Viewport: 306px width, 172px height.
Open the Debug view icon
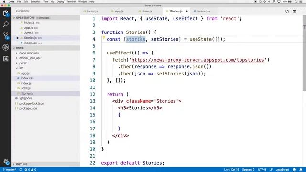pyautogui.click(x=6, y=47)
